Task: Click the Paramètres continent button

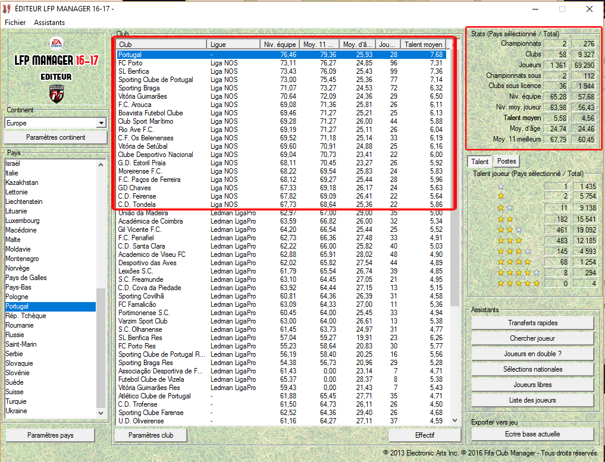Action: pyautogui.click(x=55, y=137)
